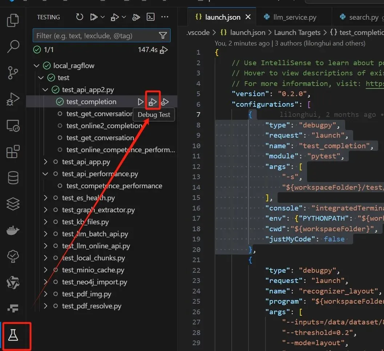
Task: Open the database icon in activity bar
Action: pos(13,178)
